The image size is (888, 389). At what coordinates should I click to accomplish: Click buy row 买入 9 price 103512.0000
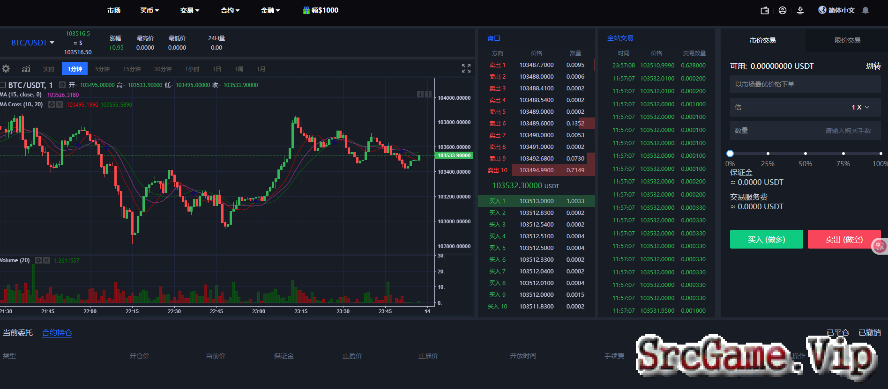[x=537, y=295]
